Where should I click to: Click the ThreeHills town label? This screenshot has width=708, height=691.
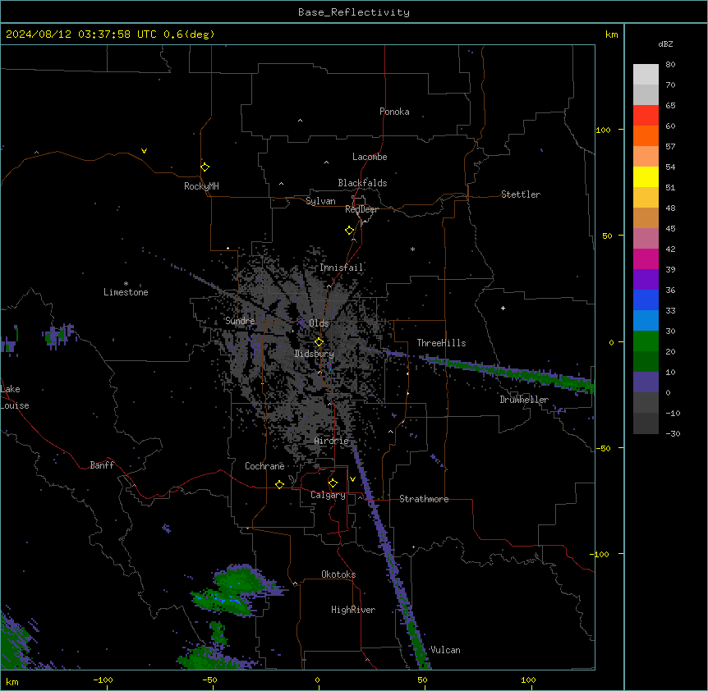click(x=441, y=343)
